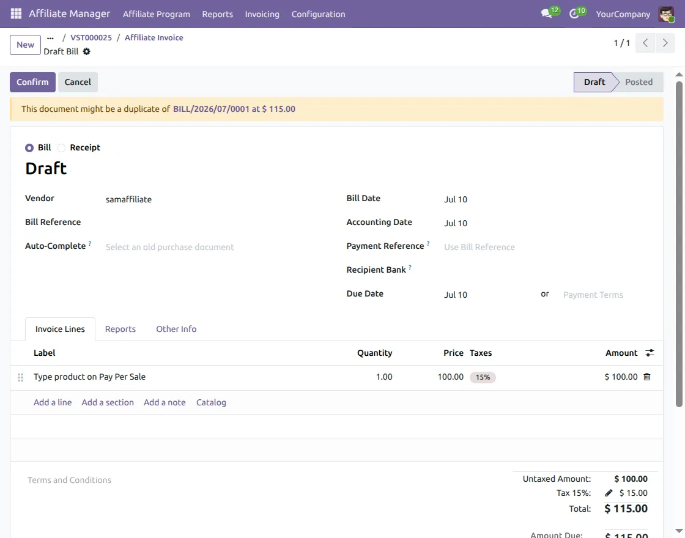Screen dimensions: 685x538
Task: Click the Payment Reference help question mark
Action: click(428, 244)
